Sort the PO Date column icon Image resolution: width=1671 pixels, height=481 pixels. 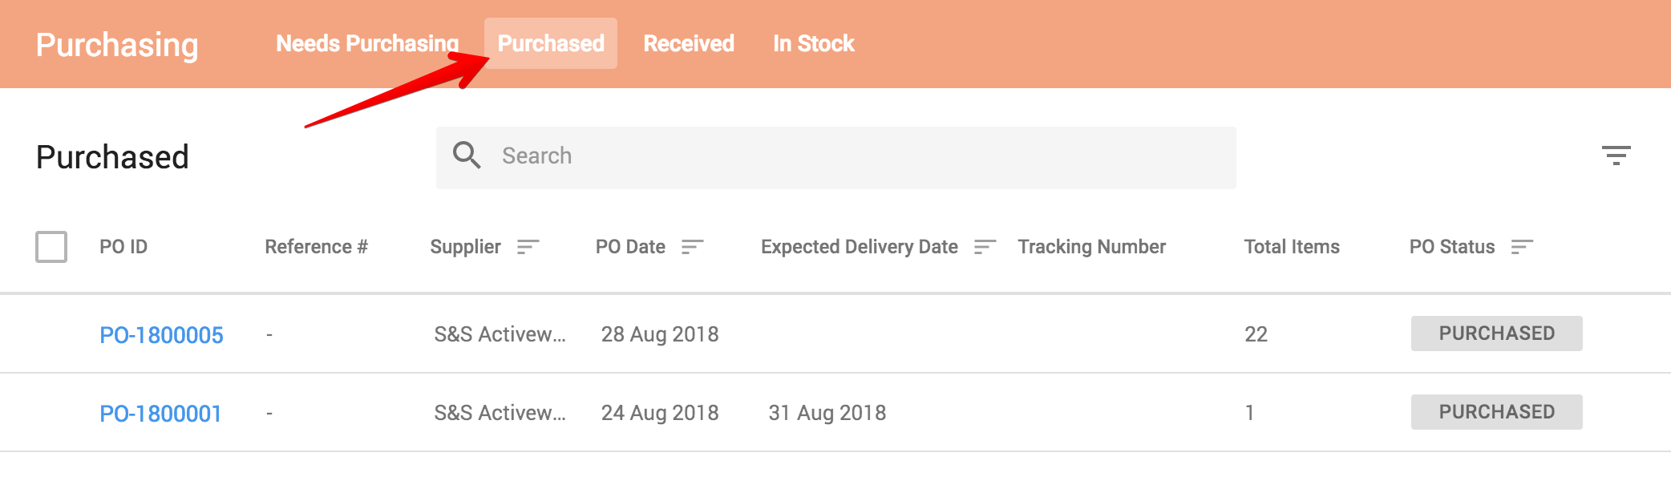pos(693,248)
